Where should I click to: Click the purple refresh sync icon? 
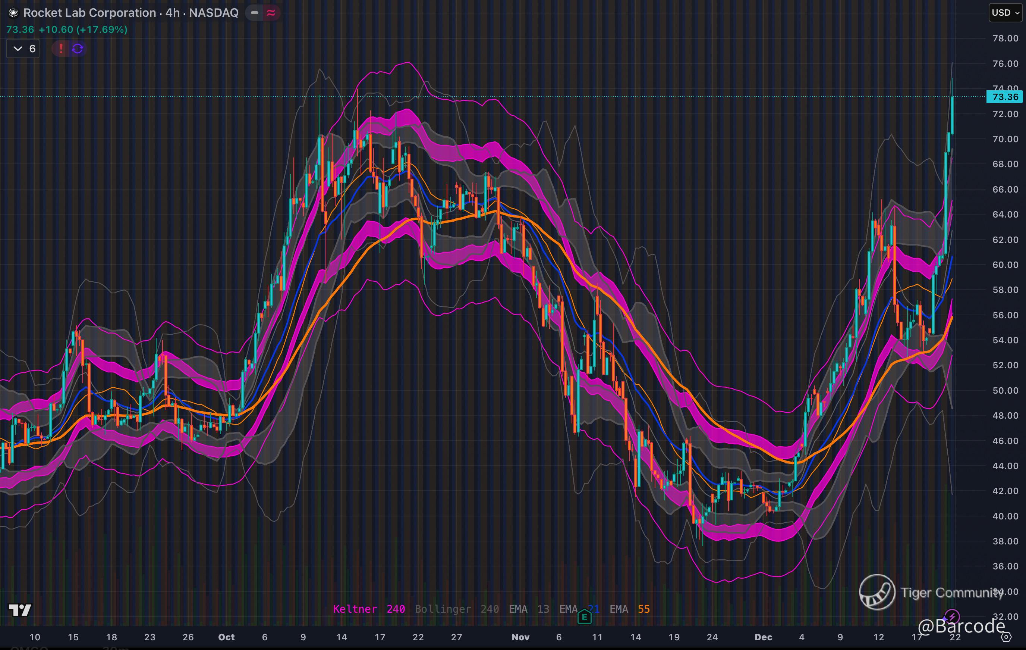(78, 49)
